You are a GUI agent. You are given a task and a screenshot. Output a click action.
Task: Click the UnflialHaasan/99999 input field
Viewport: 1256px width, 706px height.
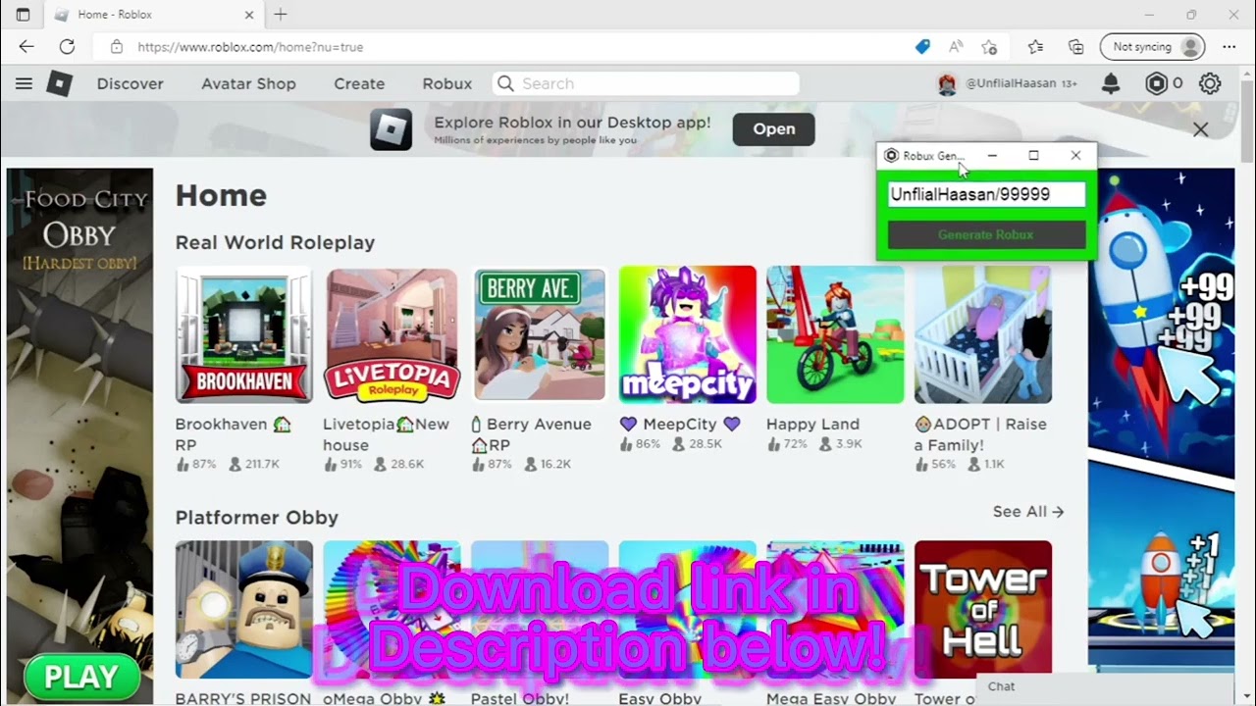click(986, 194)
